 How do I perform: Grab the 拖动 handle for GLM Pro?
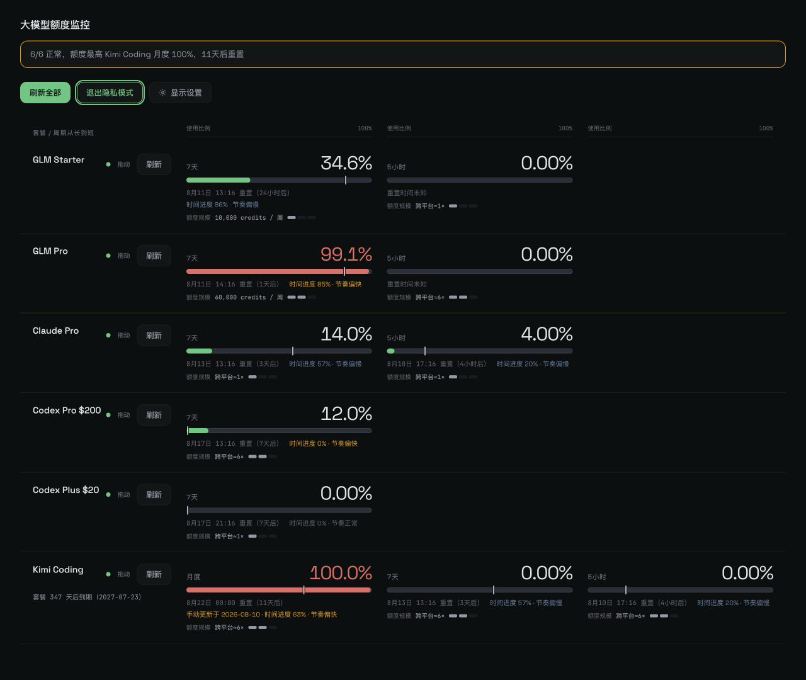coord(123,256)
